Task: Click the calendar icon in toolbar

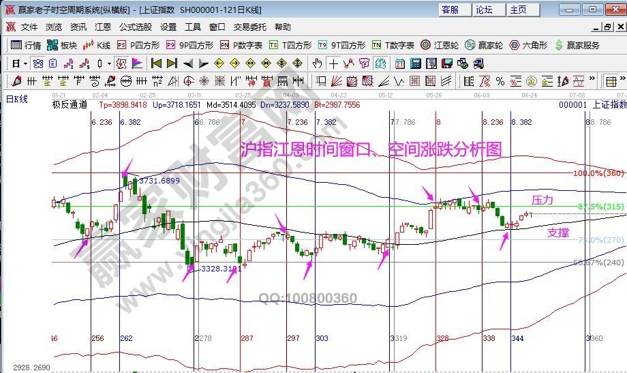Action: [399, 63]
